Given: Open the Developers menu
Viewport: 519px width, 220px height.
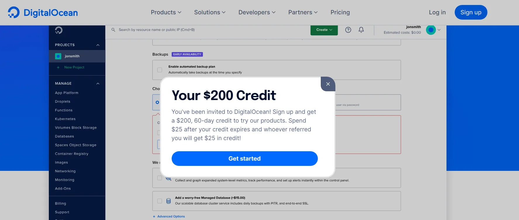Looking at the screenshot, I should 256,12.
